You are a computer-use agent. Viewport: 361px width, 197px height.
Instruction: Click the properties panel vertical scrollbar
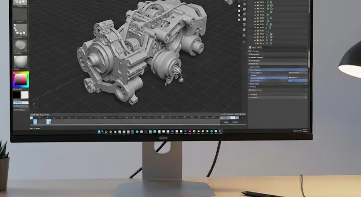pyautogui.click(x=309, y=59)
